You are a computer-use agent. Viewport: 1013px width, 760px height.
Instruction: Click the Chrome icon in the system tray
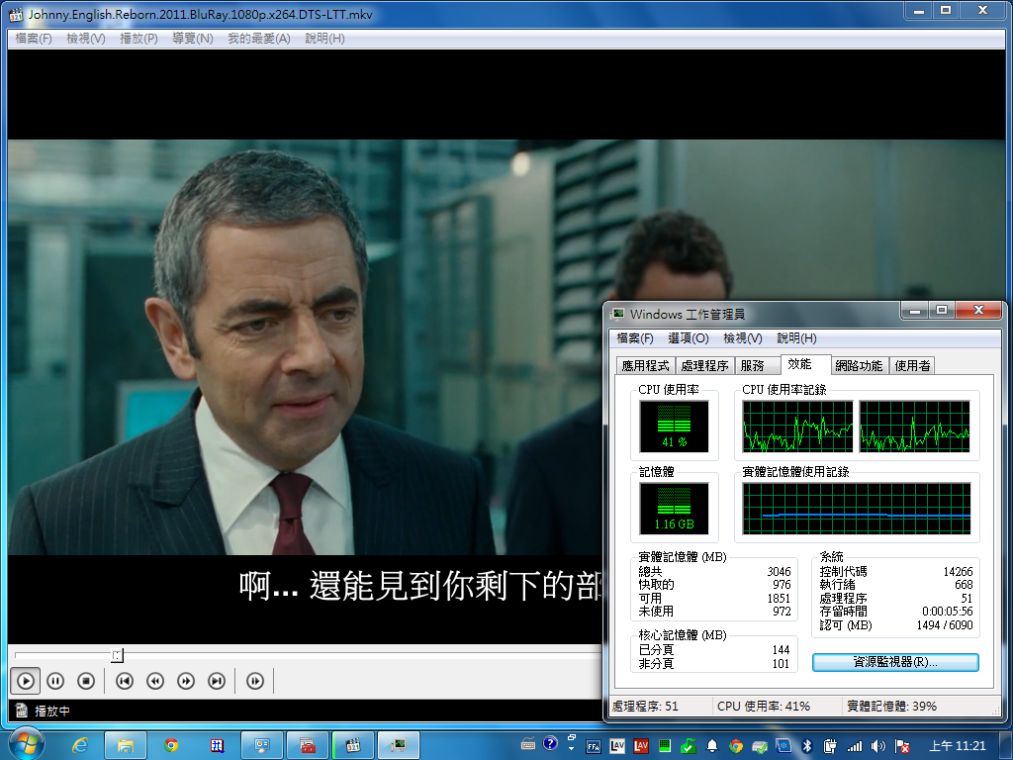click(736, 746)
